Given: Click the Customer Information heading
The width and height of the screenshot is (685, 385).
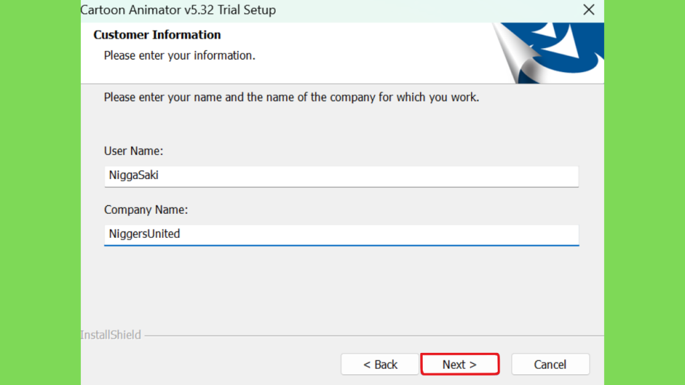Looking at the screenshot, I should (157, 35).
